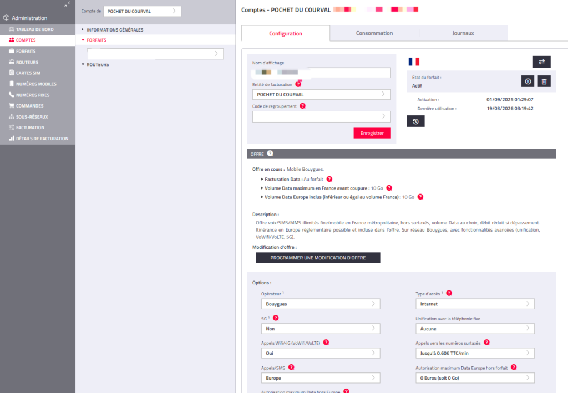Click the Nom d'affichage input field
568x393 pixels.
321,73
